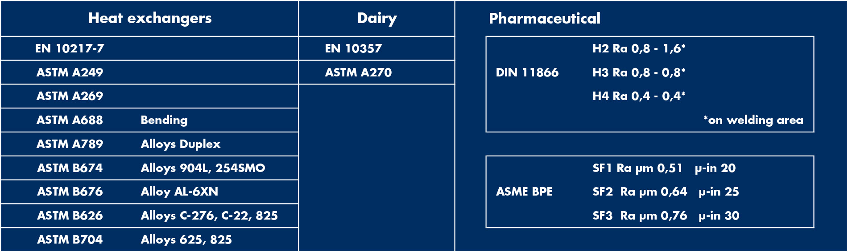Click the DIN 11866 label

[x=527, y=72]
